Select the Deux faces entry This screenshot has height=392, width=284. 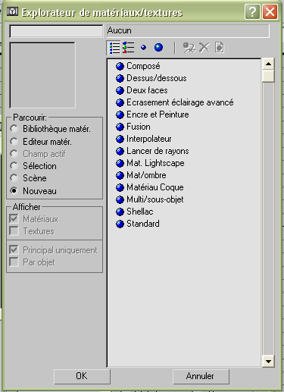(147, 90)
